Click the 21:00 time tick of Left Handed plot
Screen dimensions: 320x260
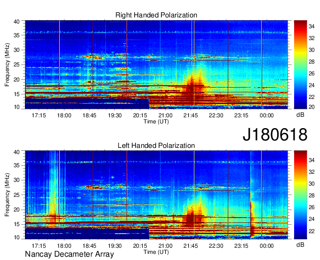click(x=165, y=246)
